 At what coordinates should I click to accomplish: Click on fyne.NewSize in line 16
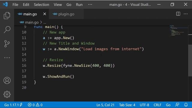point(76,65)
